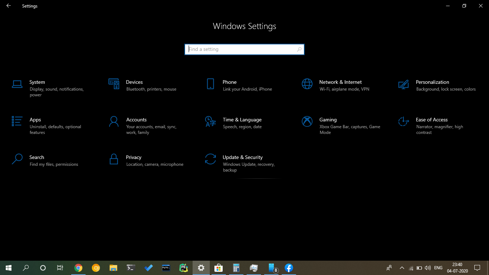
Task: Open Devices settings keyboard-and-speaker icon
Action: (x=114, y=84)
